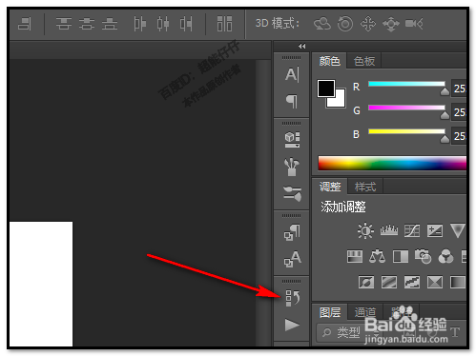Add a Color Balance adjustment
This screenshot has width=476, height=356.
[377, 256]
